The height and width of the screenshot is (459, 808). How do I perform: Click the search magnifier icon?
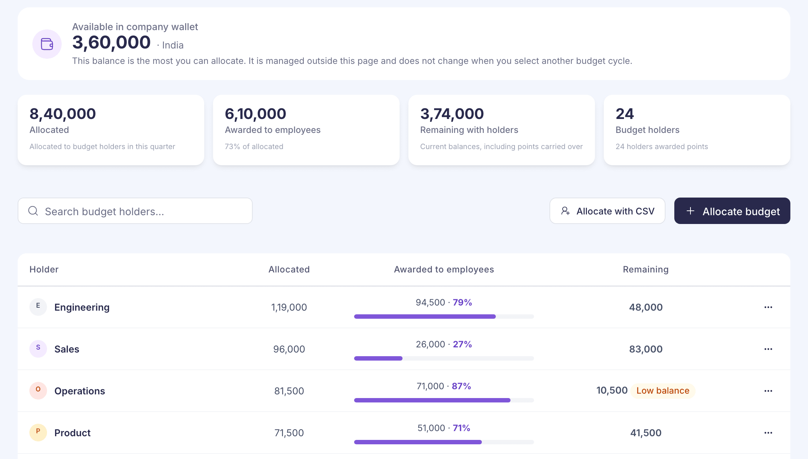coord(33,211)
